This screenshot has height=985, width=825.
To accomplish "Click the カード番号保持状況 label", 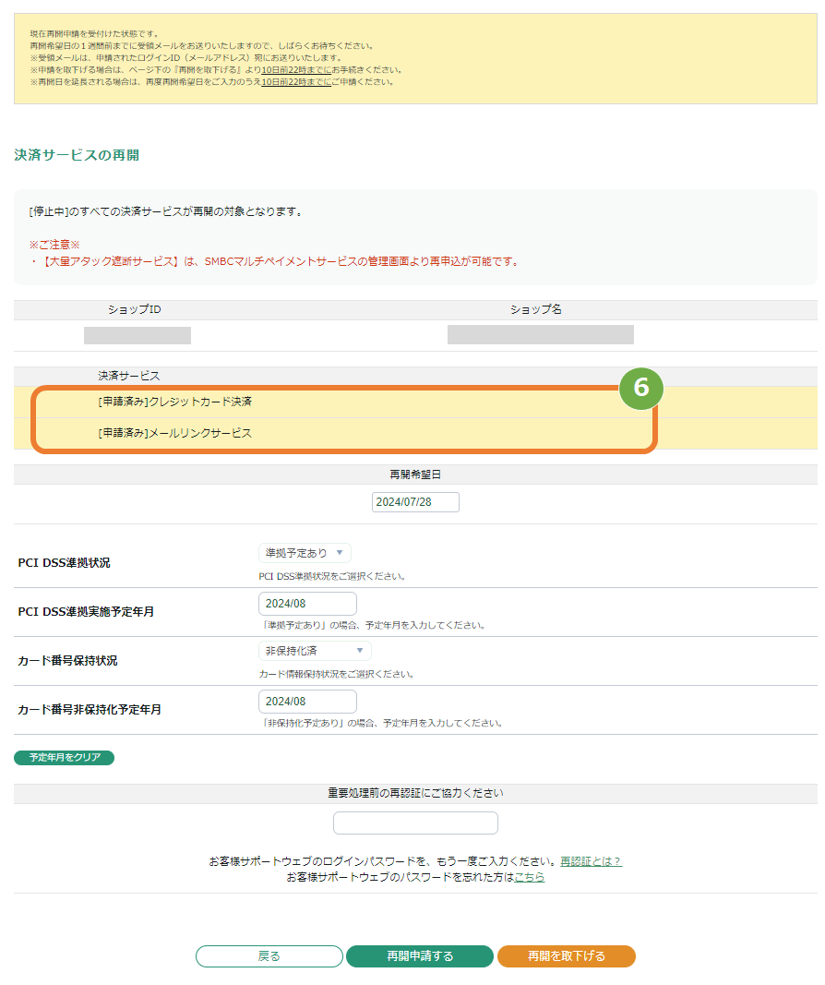I will coord(67,661).
